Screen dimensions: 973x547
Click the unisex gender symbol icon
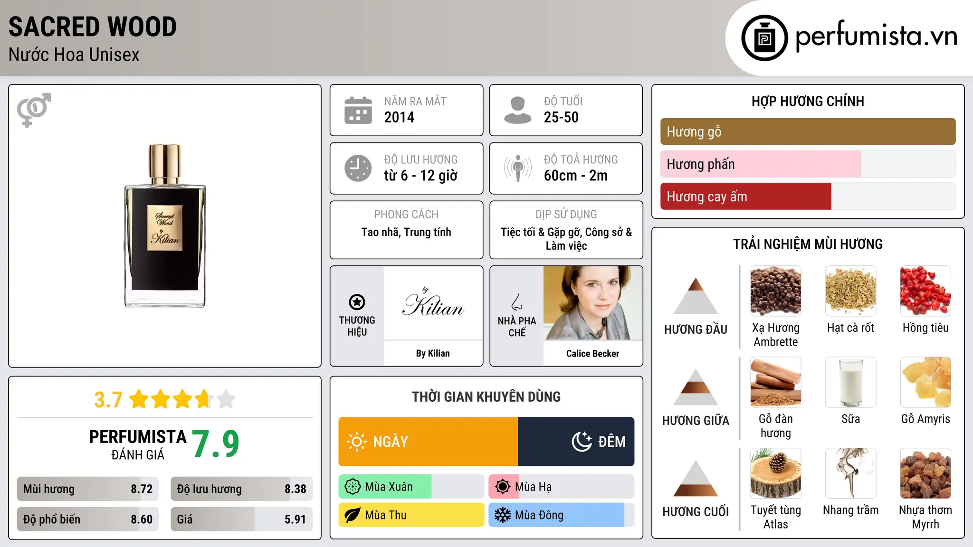(x=34, y=110)
